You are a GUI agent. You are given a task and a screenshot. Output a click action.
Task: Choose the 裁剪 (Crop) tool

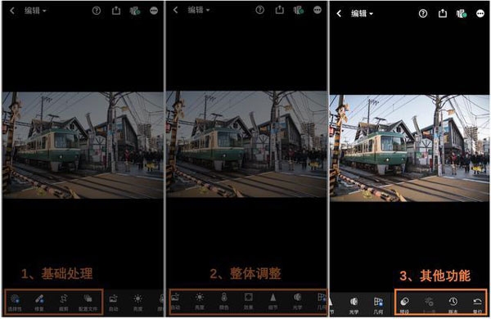(x=64, y=303)
